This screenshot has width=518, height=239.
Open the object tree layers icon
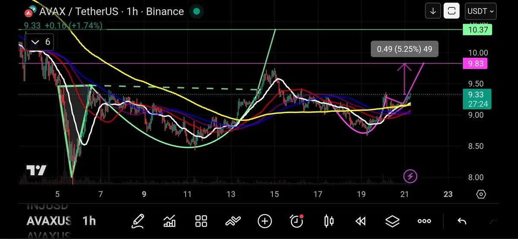[x=392, y=221]
